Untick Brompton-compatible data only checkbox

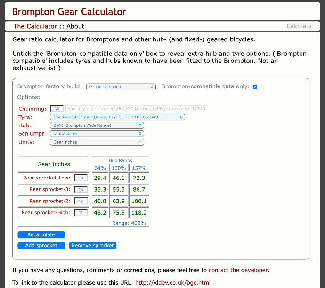tap(255, 87)
